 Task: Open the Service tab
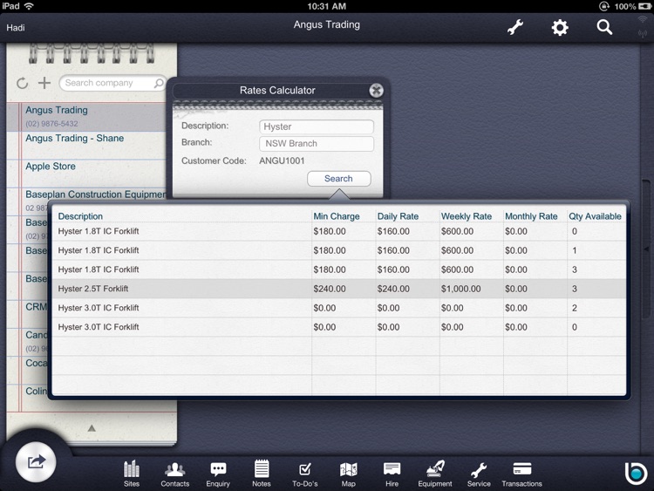[479, 474]
